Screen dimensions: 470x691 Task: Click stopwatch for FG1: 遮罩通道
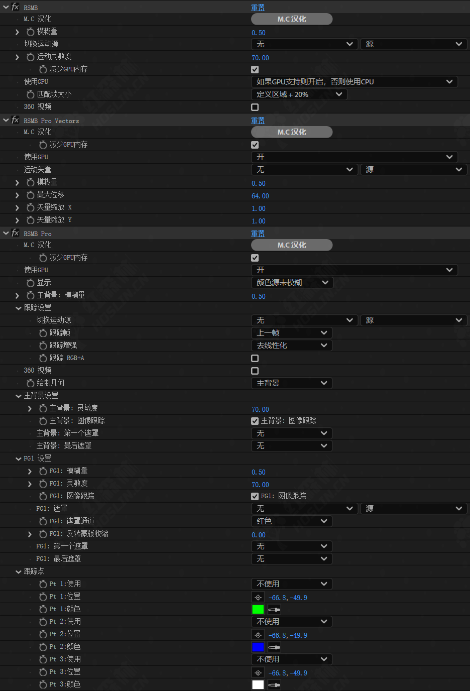pyautogui.click(x=43, y=521)
